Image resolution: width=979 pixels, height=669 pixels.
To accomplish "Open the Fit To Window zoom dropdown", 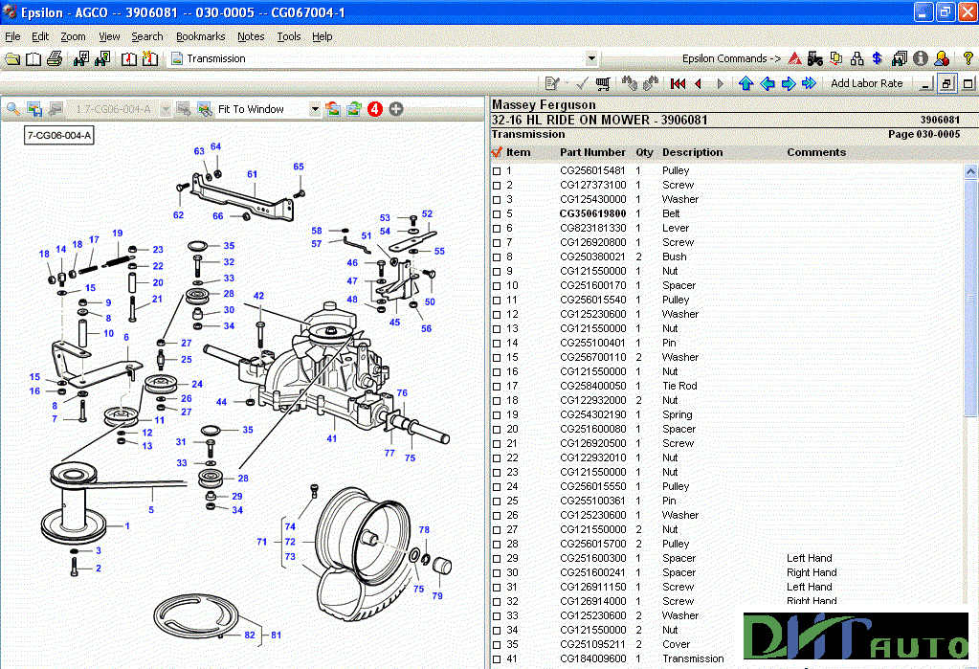I will (x=316, y=108).
